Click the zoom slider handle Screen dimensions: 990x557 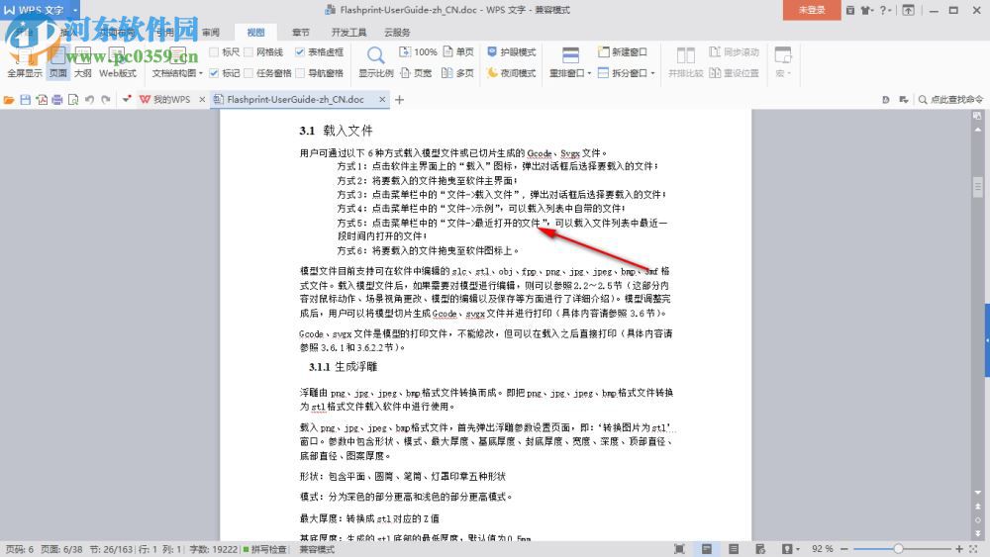pyautogui.click(x=899, y=549)
